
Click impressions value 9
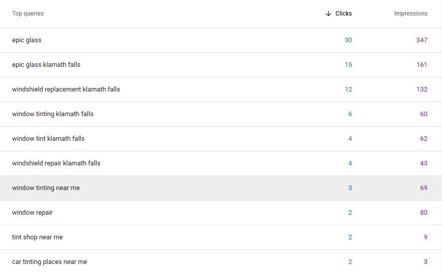[425, 237]
